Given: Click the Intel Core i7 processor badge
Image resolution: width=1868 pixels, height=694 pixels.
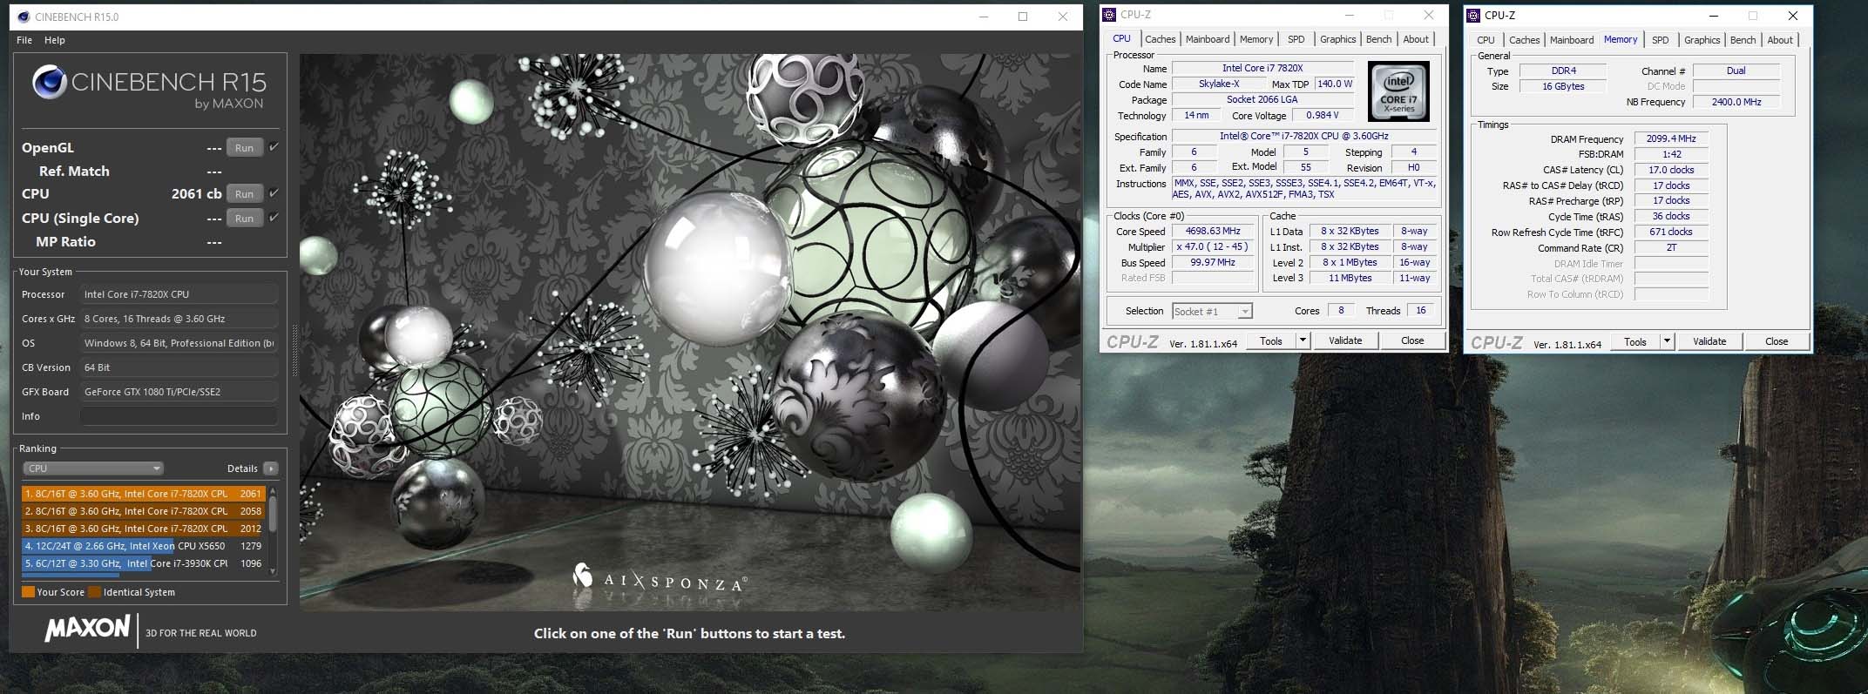Looking at the screenshot, I should (1398, 91).
